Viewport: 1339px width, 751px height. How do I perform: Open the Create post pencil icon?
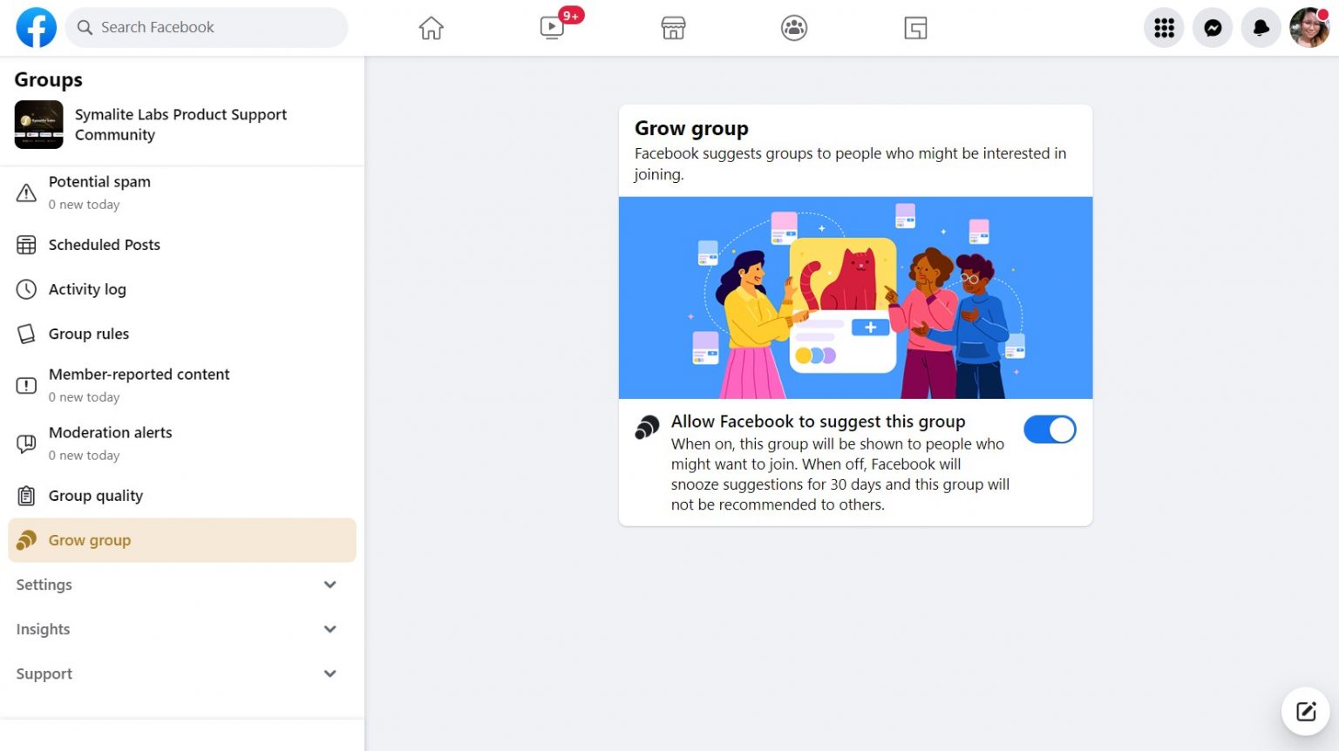1305,711
